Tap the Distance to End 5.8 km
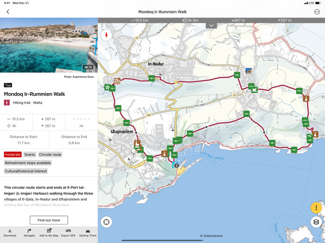 tap(74, 140)
